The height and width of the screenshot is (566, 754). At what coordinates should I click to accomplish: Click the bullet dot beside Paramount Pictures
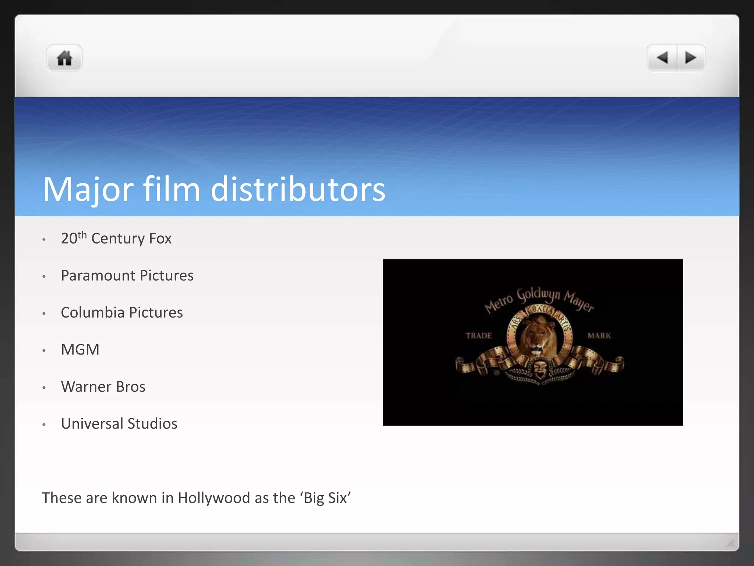pos(44,276)
